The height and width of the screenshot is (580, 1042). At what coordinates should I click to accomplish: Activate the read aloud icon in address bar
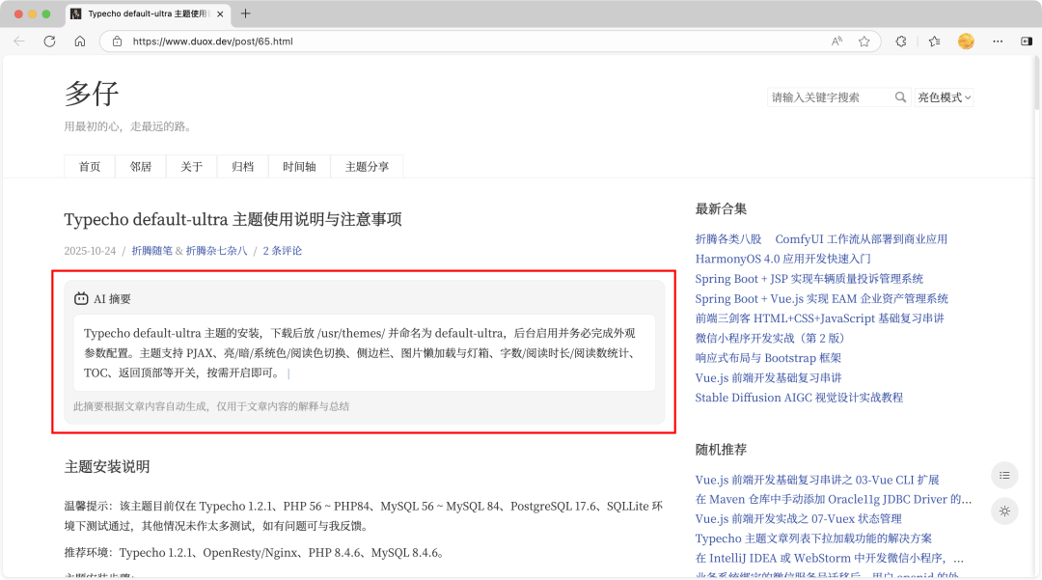[836, 41]
